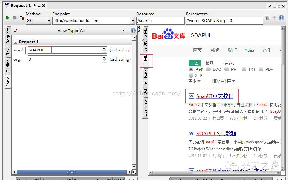Switch to the JSON response tab
The height and width of the screenshot is (180, 288).
145,46
